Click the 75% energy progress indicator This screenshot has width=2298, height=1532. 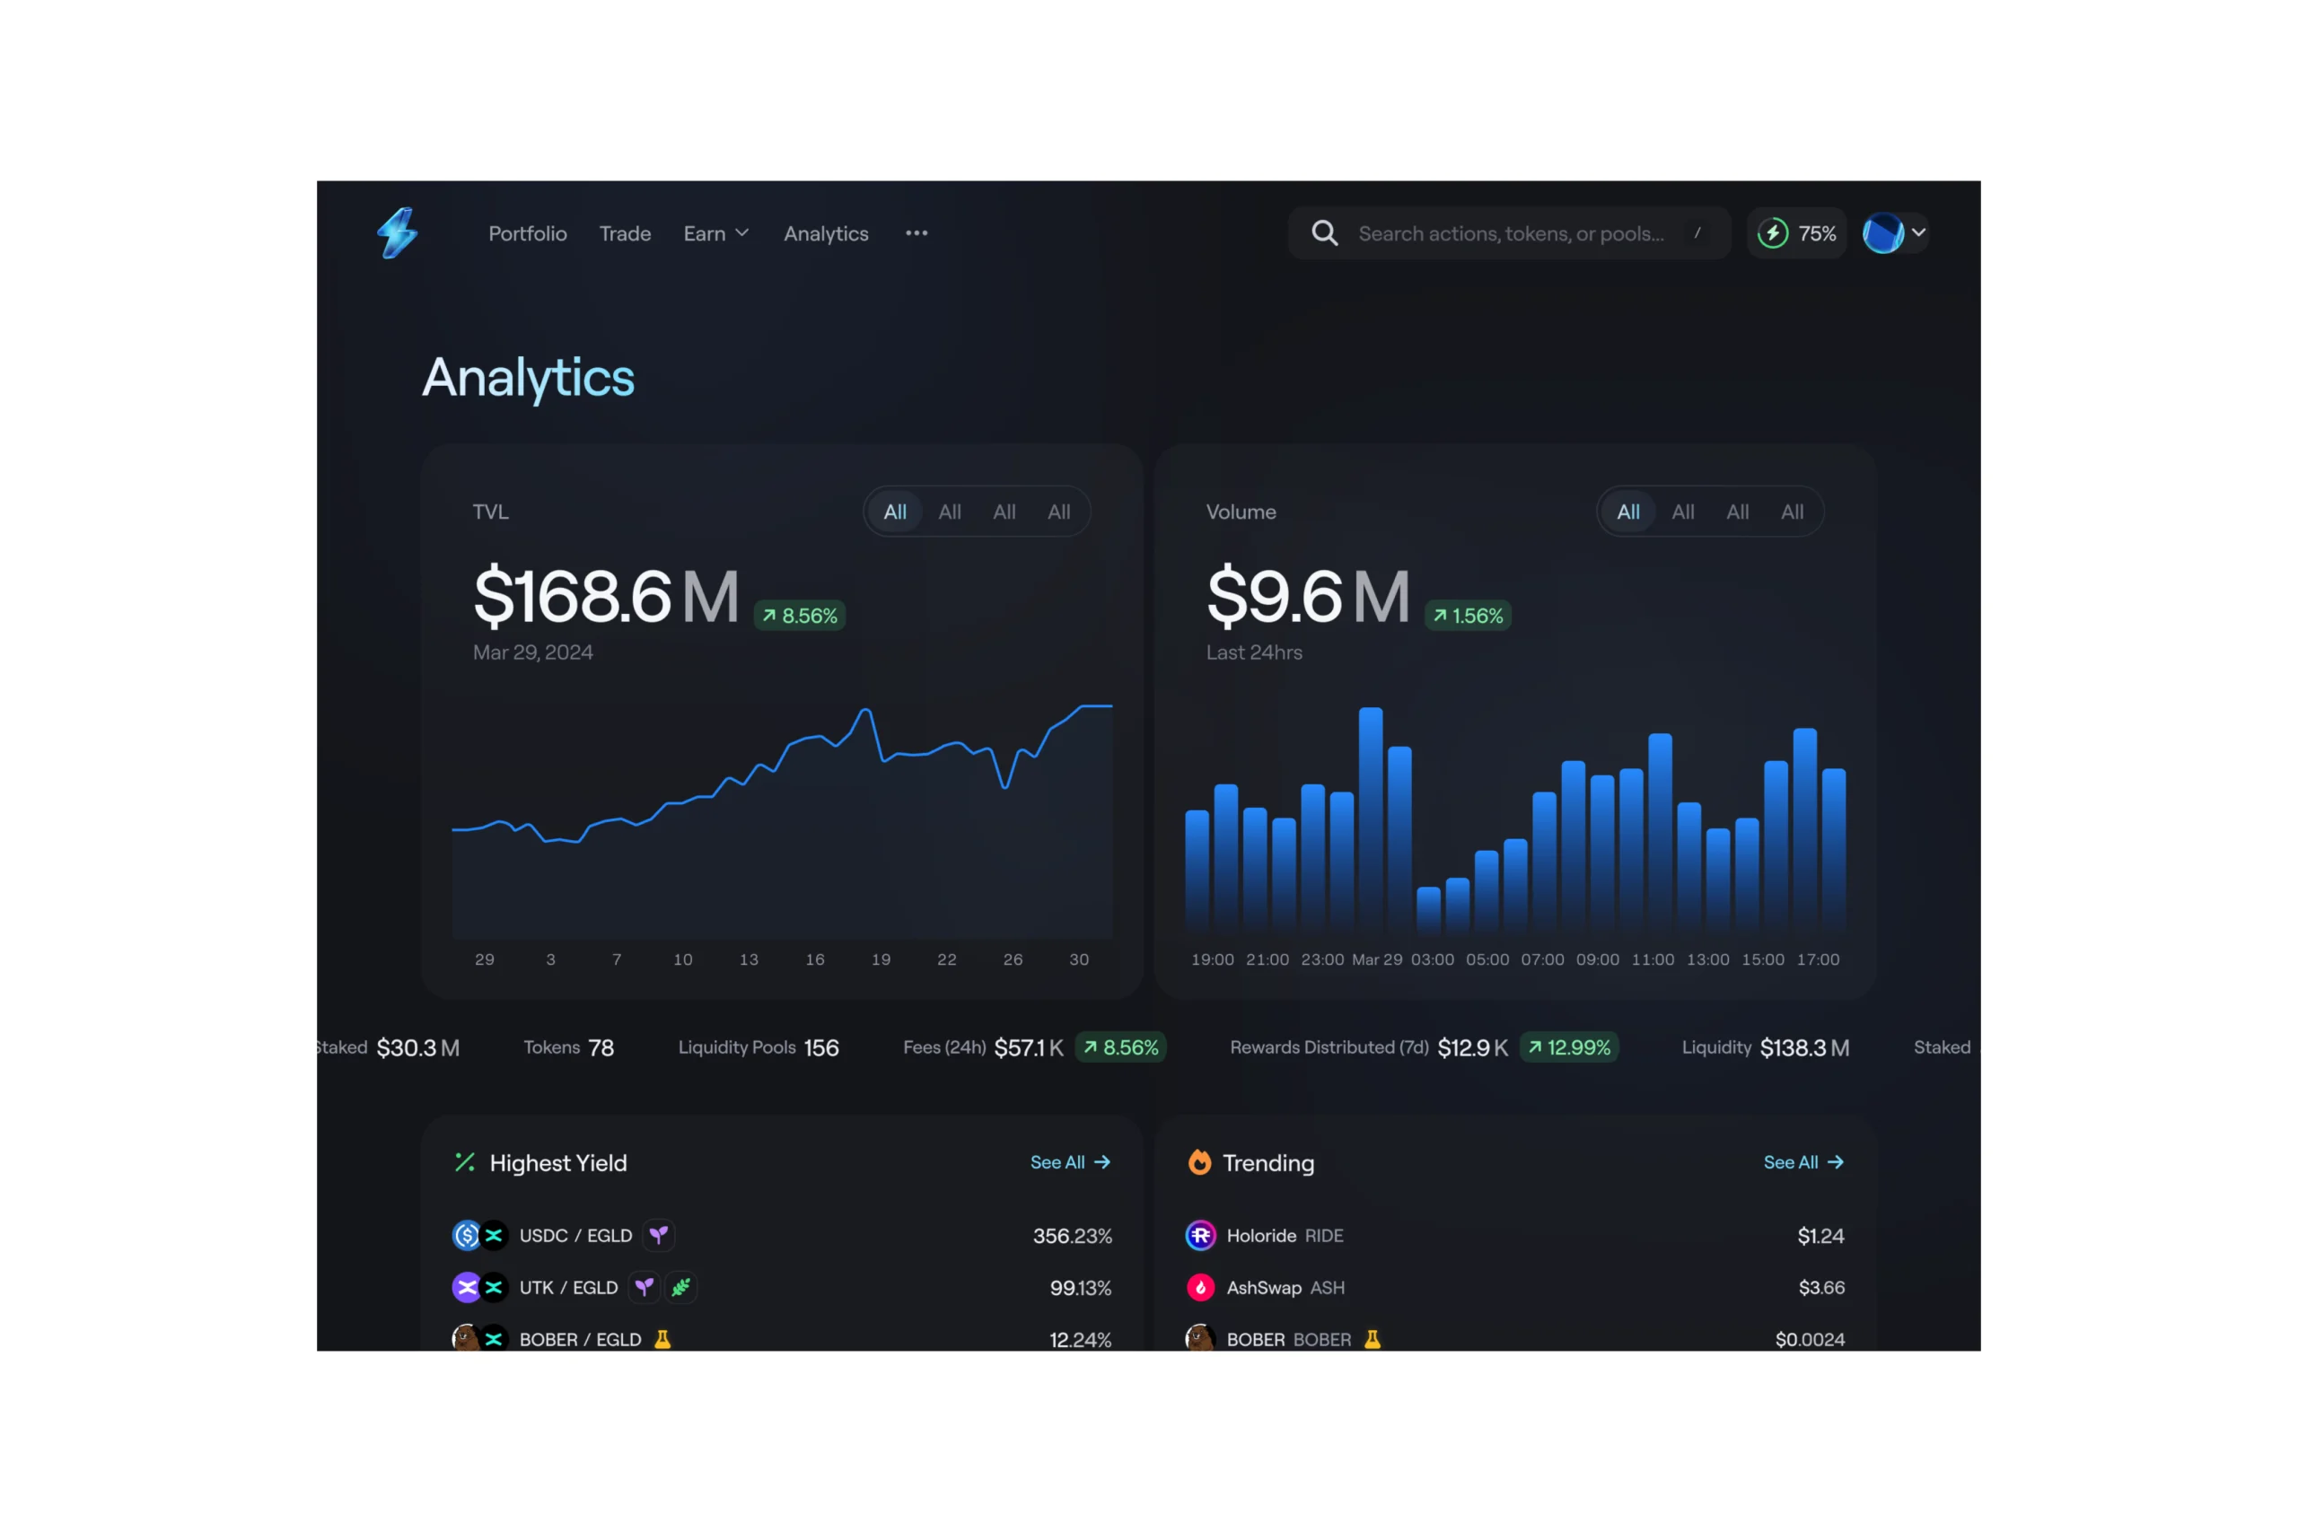(x=1796, y=232)
